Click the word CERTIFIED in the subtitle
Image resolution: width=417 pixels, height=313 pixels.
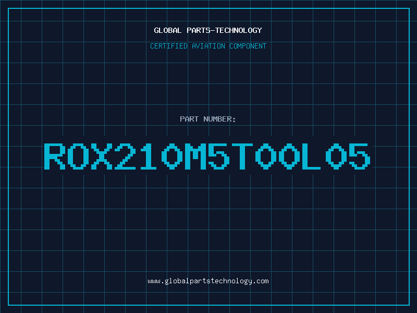169,46
